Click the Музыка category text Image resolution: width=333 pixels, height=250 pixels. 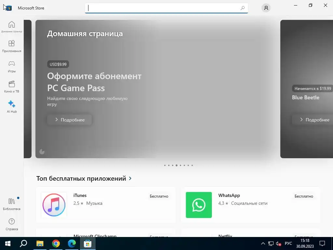pyautogui.click(x=94, y=203)
